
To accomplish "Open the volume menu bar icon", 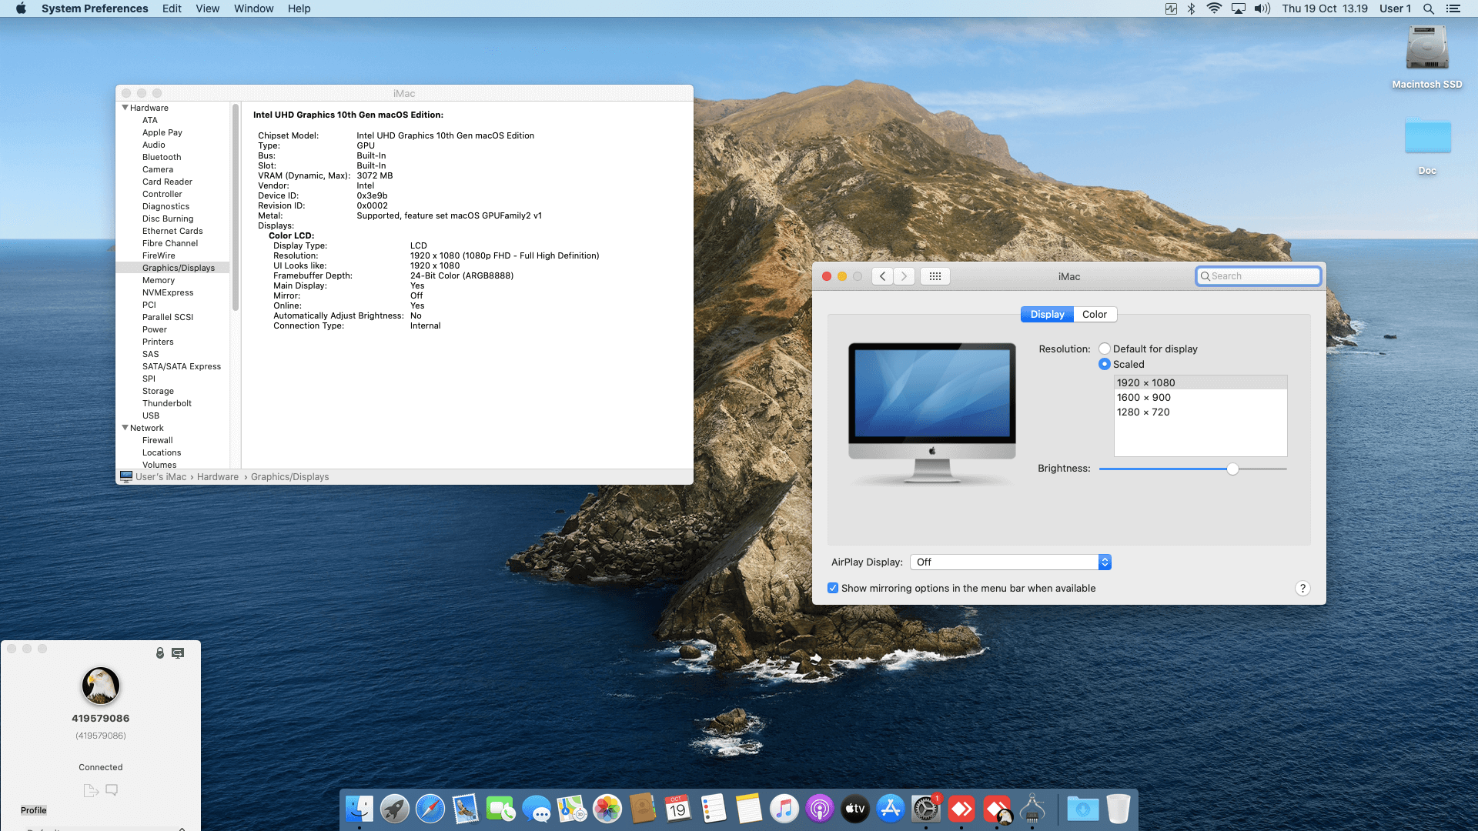I will click(1262, 8).
